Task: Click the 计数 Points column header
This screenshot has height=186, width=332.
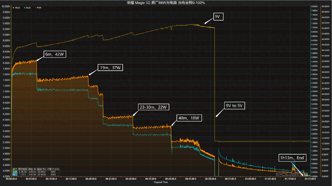Action: pyautogui.click(x=53, y=169)
